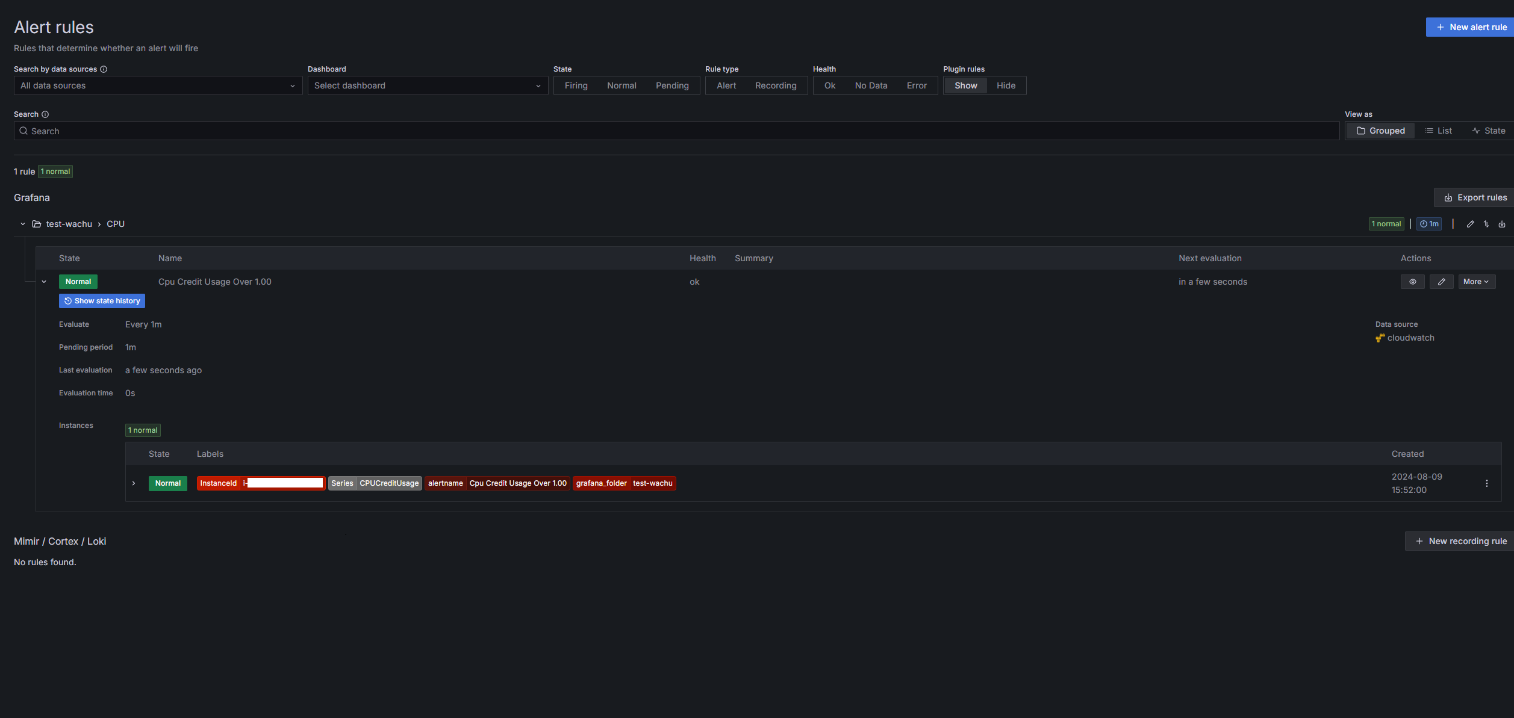Switch to the List view
The image size is (1514, 718).
(1438, 131)
